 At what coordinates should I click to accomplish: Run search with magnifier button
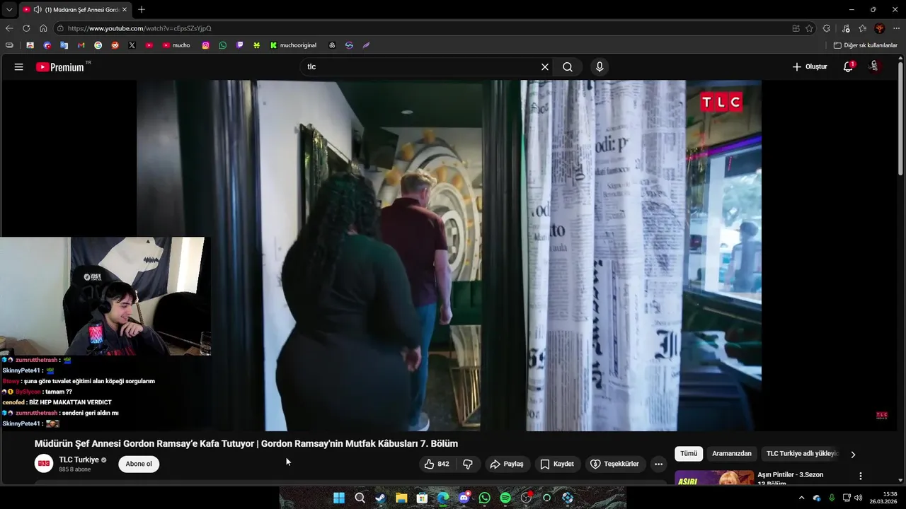(568, 67)
